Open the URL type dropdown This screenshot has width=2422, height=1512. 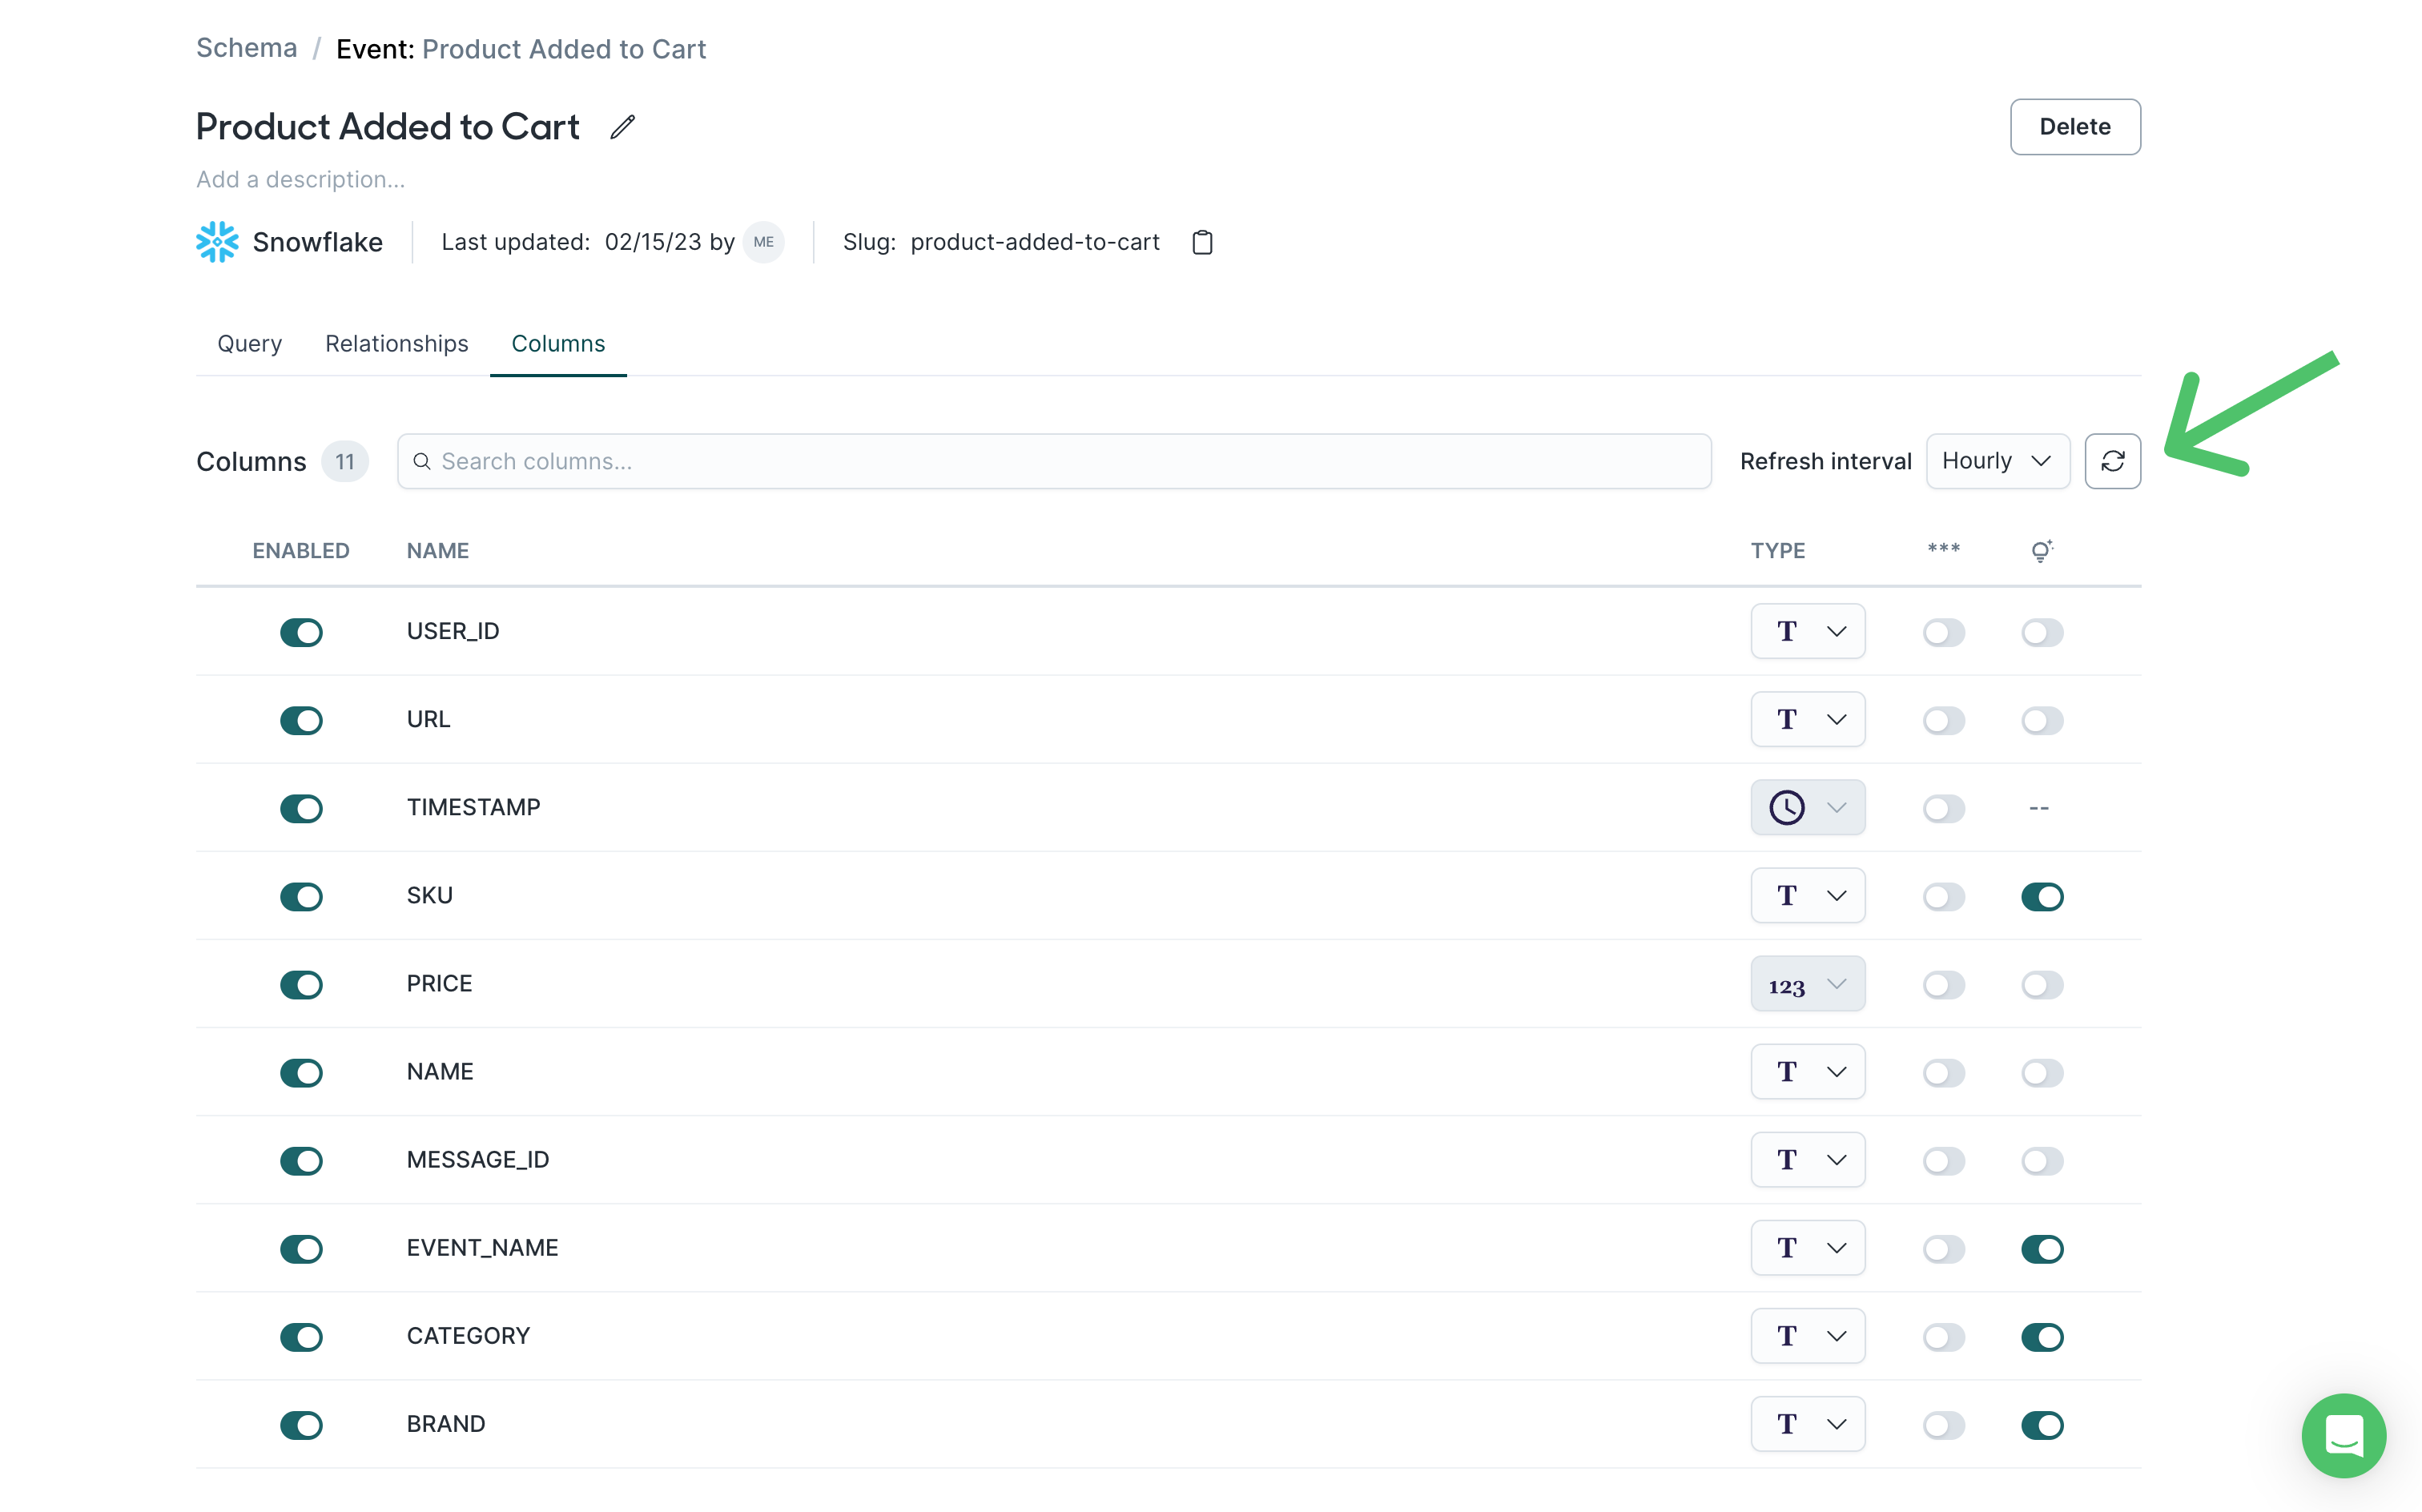pos(1807,719)
